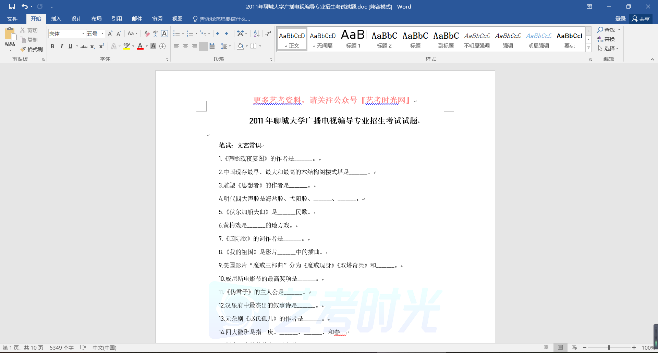
Task: Click the increase indent icon
Action: coord(228,34)
